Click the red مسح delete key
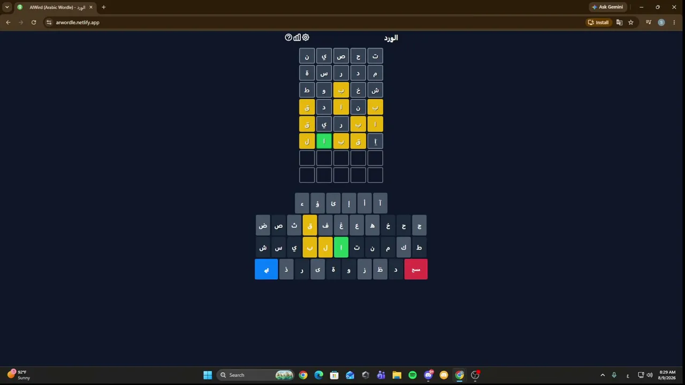Image resolution: width=685 pixels, height=385 pixels. click(416, 269)
